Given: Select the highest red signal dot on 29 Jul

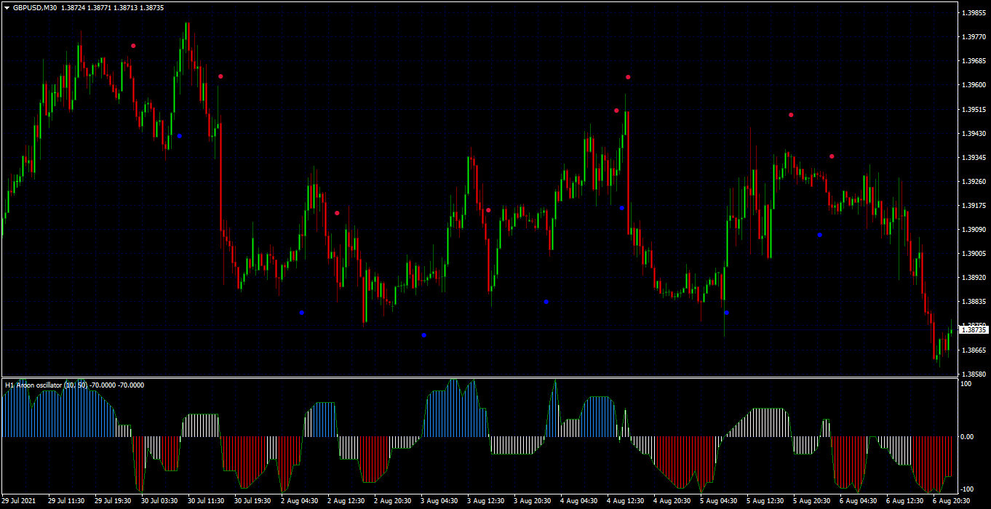Looking at the screenshot, I should pos(133,46).
